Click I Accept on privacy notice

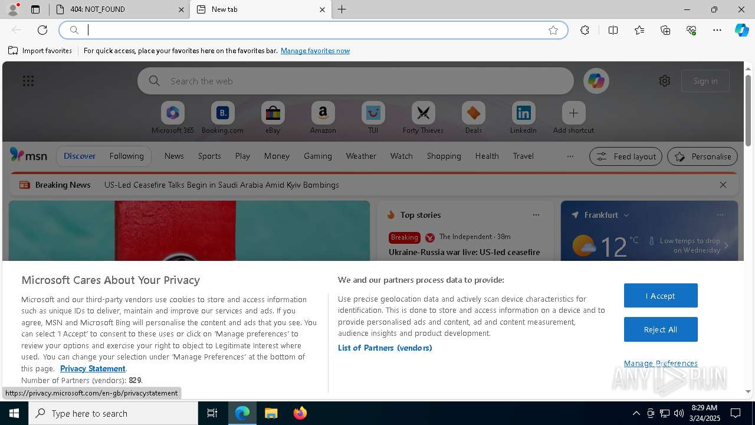(x=661, y=296)
